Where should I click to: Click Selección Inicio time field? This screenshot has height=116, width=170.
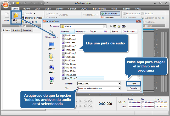click(134, 102)
